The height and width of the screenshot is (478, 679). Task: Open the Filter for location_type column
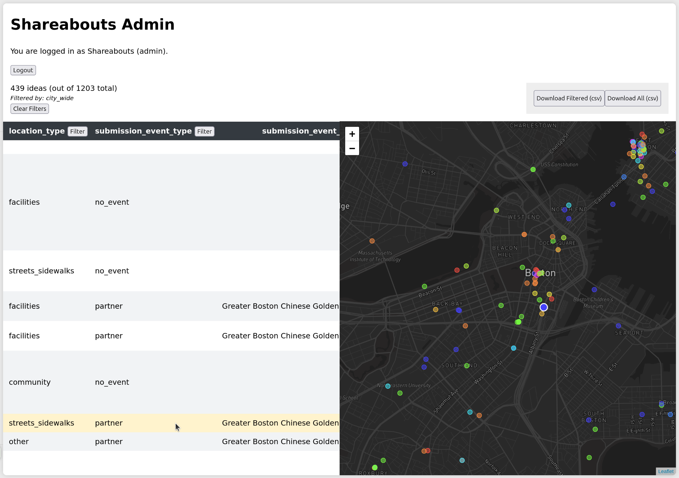tap(77, 131)
